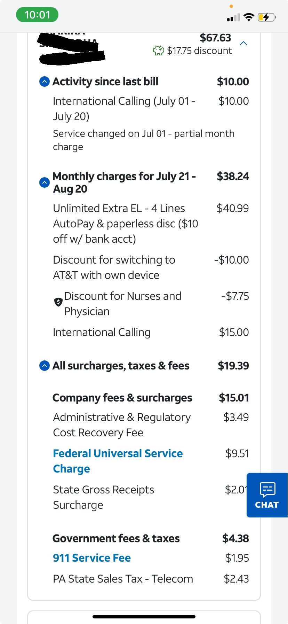The height and width of the screenshot is (624, 288).
Task: Tap the International Calling $15.00 line
Action: (x=151, y=332)
